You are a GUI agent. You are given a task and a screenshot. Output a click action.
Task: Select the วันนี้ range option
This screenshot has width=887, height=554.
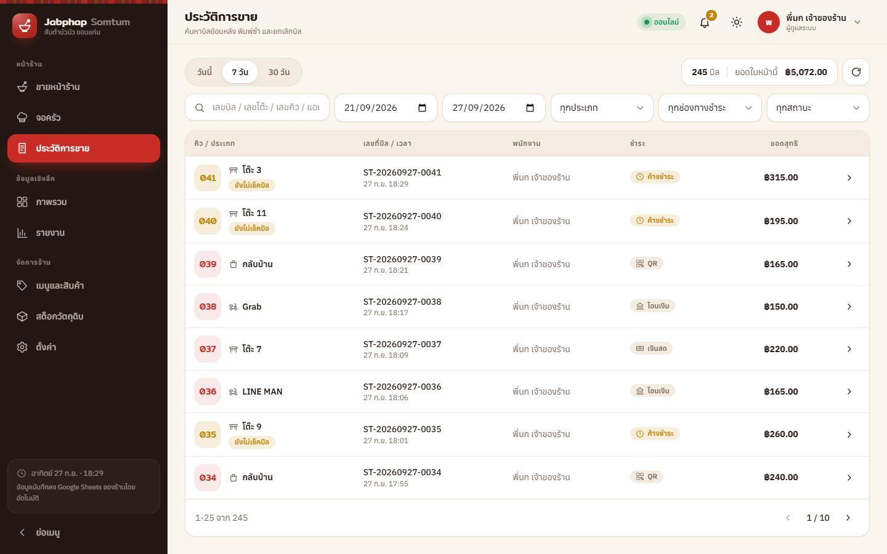pyautogui.click(x=205, y=72)
